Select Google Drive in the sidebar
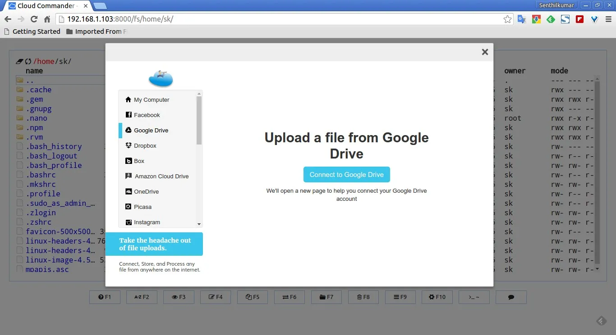 (x=151, y=130)
